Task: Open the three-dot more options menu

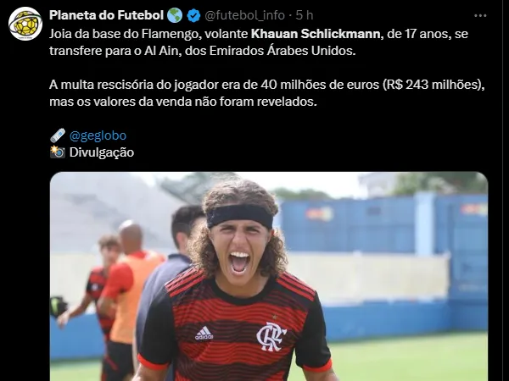Action: [480, 15]
